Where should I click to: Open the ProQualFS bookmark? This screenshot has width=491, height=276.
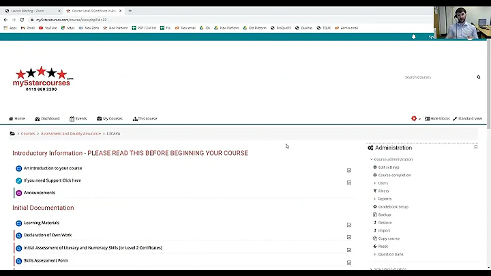(281, 28)
